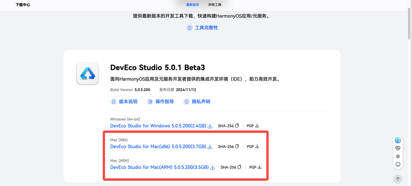Download PGP signature for Mac(ARM)
412x186 pixels.
pyautogui.click(x=260, y=167)
